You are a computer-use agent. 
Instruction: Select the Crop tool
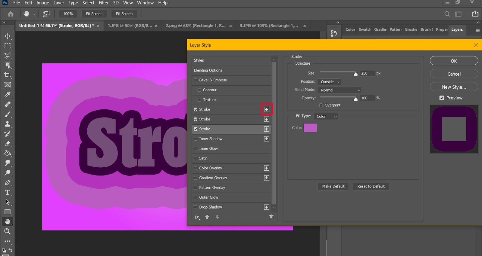point(8,75)
